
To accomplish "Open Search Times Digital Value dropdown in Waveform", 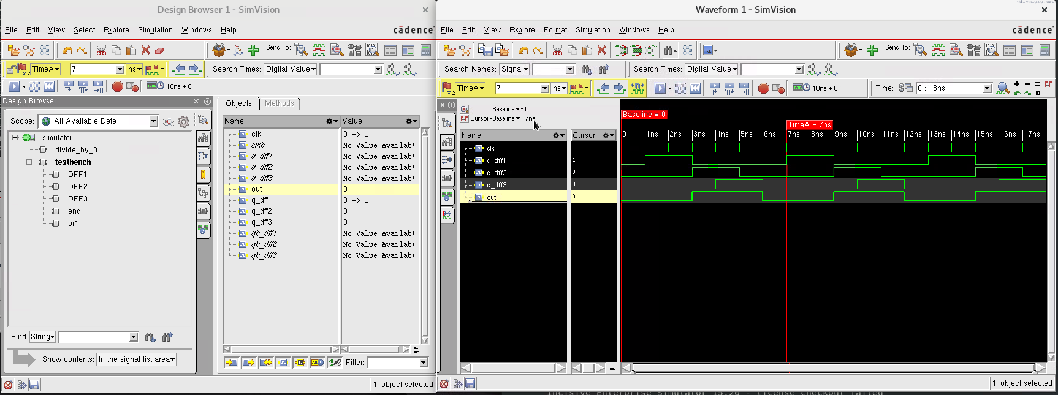I will point(711,69).
